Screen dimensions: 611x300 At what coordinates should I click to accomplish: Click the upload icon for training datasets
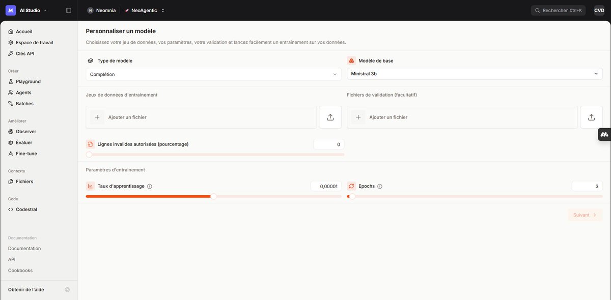330,117
